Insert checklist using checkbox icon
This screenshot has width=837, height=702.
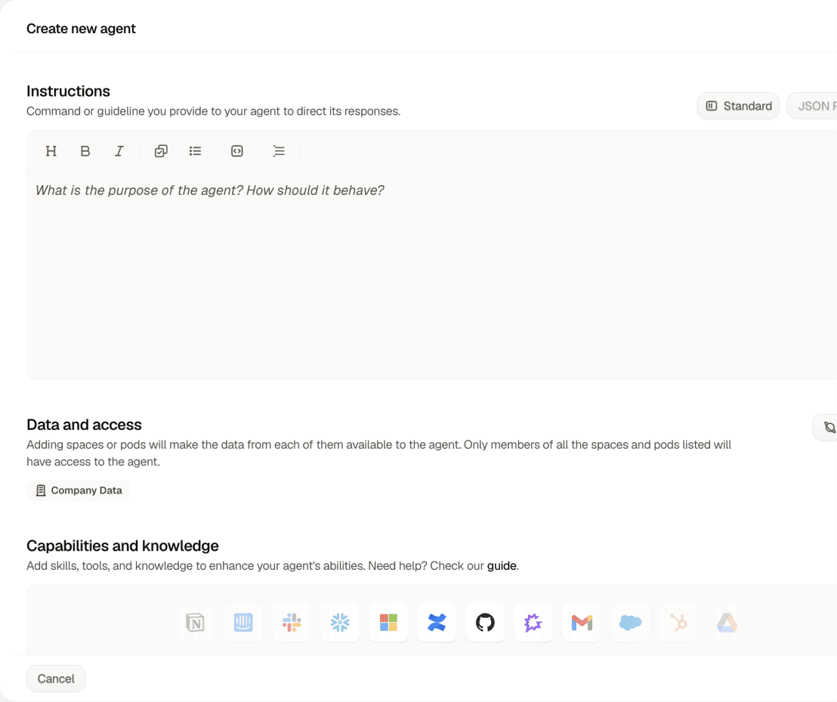161,151
